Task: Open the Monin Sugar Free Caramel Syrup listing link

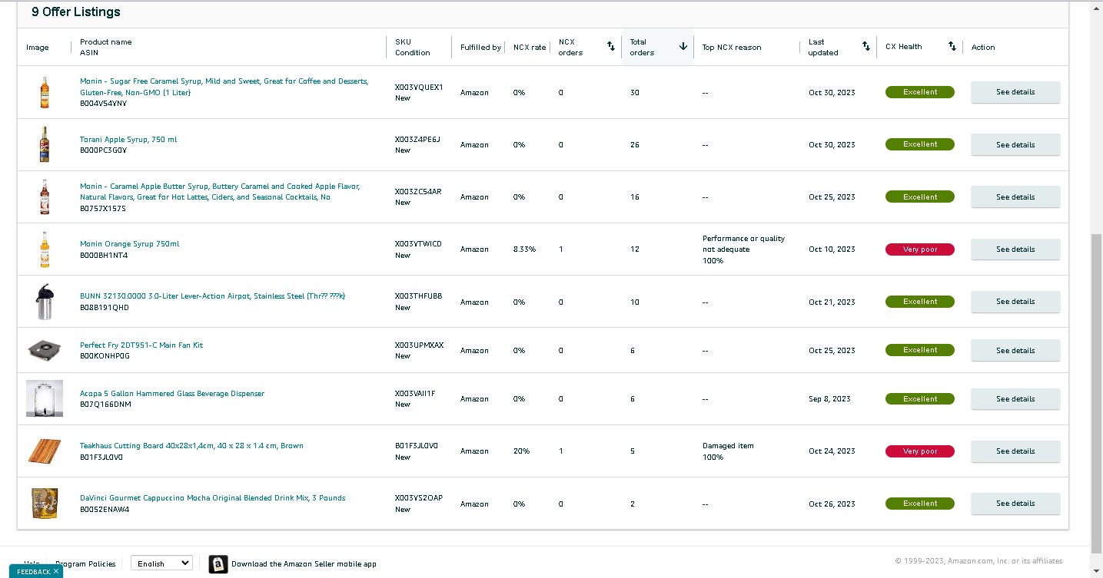Action: coord(224,87)
